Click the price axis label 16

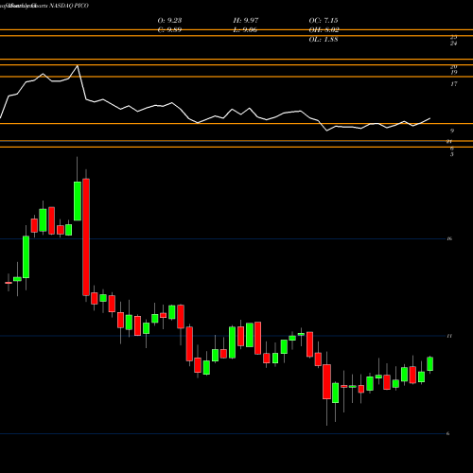(449, 238)
